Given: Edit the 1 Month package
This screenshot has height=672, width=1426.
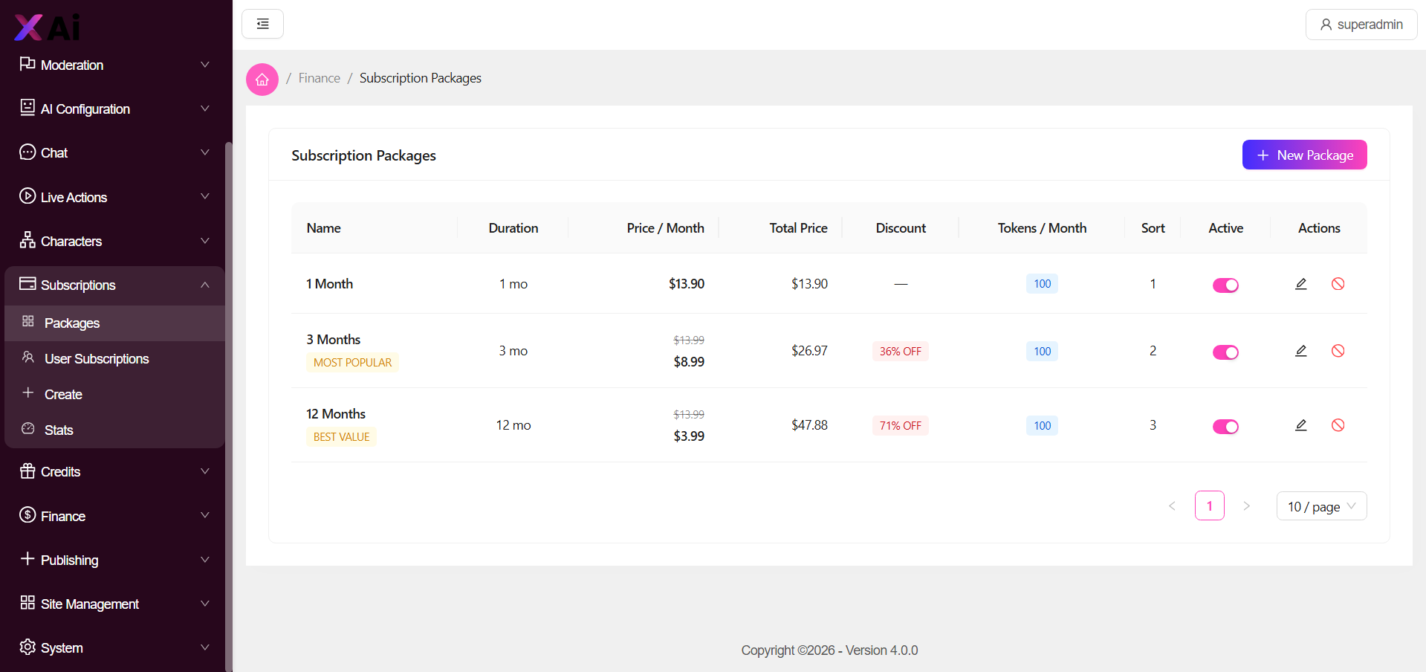Looking at the screenshot, I should (x=1301, y=284).
